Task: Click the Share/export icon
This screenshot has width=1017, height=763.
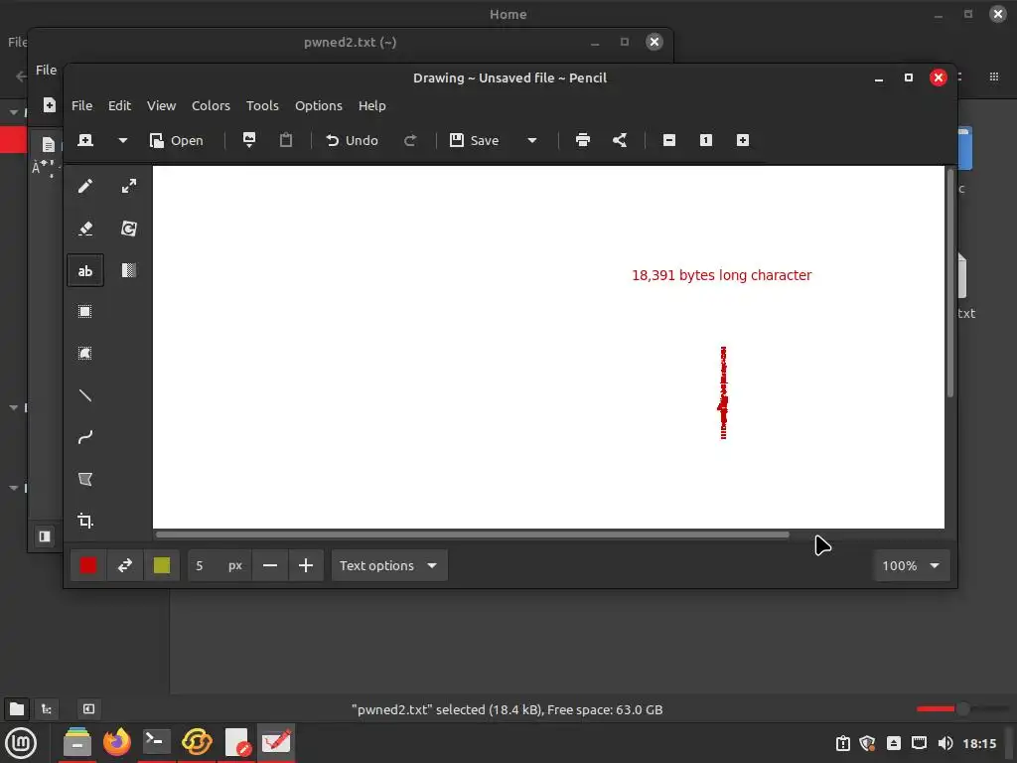Action: (x=620, y=140)
